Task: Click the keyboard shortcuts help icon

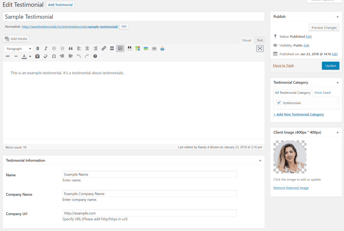Action: point(95,56)
